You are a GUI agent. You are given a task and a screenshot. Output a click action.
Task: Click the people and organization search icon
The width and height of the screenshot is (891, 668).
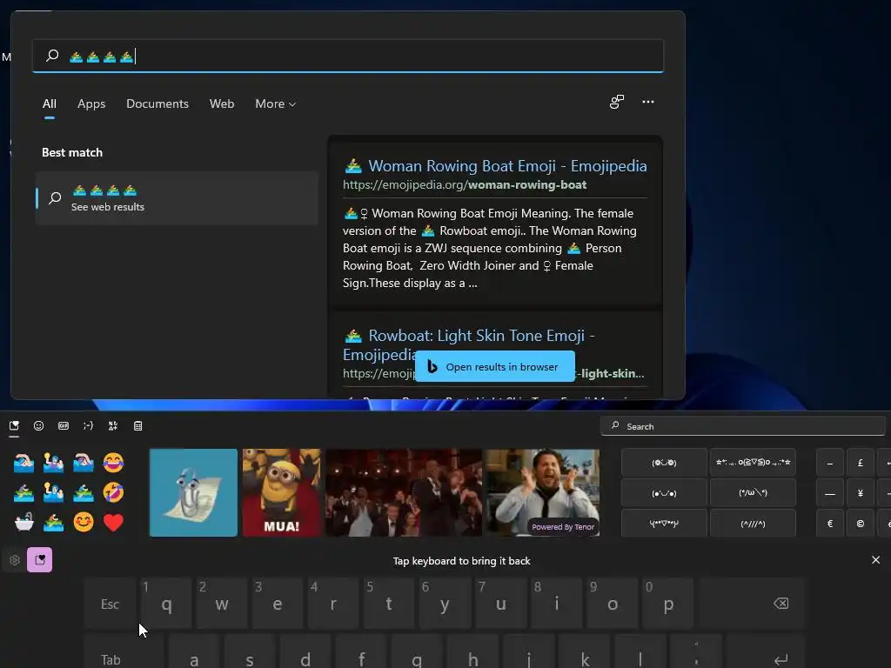click(x=617, y=102)
